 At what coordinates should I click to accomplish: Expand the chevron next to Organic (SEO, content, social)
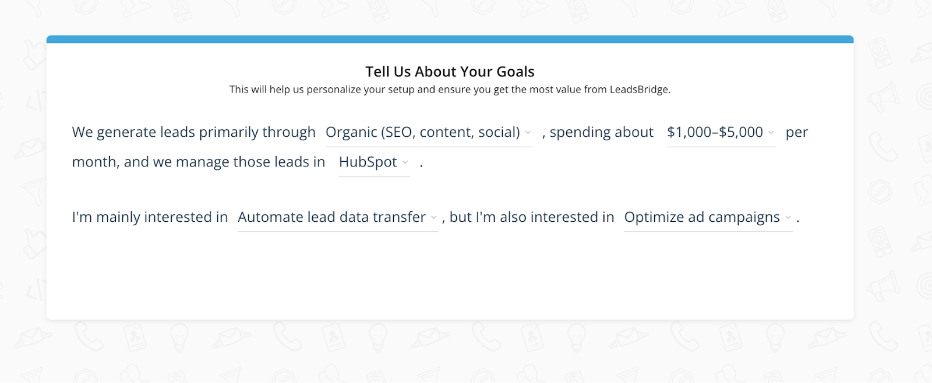tap(528, 133)
